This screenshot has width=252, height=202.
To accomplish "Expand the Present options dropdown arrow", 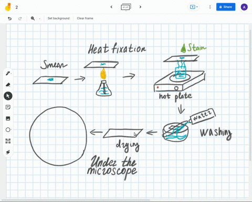I will [x=197, y=7].
